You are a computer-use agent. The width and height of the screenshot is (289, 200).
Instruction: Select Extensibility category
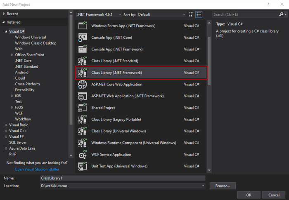(25, 90)
